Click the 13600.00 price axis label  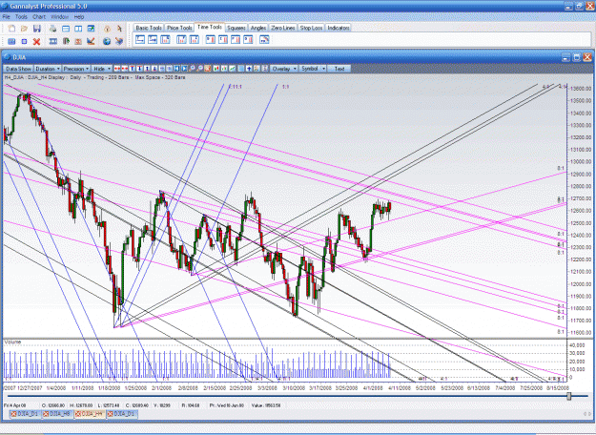coord(581,88)
